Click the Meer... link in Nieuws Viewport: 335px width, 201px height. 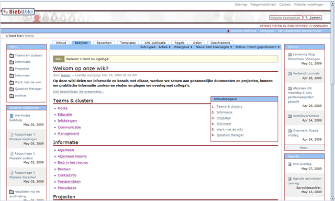pos(305,148)
